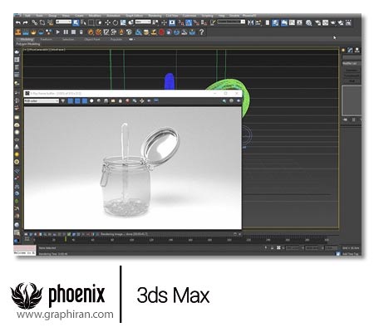
Task: Activate the Select Object tool
Action: (x=76, y=22)
